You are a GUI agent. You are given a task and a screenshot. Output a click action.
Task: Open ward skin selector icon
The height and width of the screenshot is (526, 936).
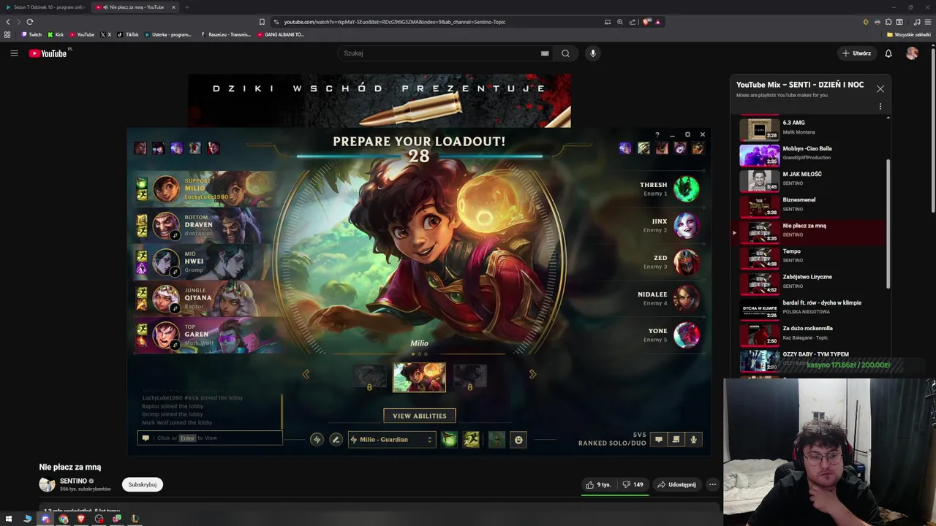(497, 439)
